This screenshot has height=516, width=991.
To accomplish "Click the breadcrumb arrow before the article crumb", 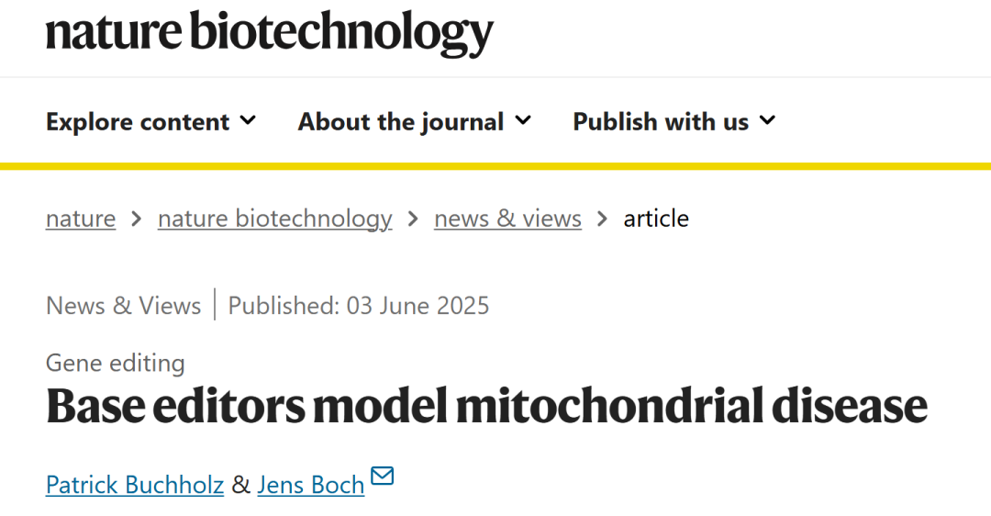I will coord(603,219).
